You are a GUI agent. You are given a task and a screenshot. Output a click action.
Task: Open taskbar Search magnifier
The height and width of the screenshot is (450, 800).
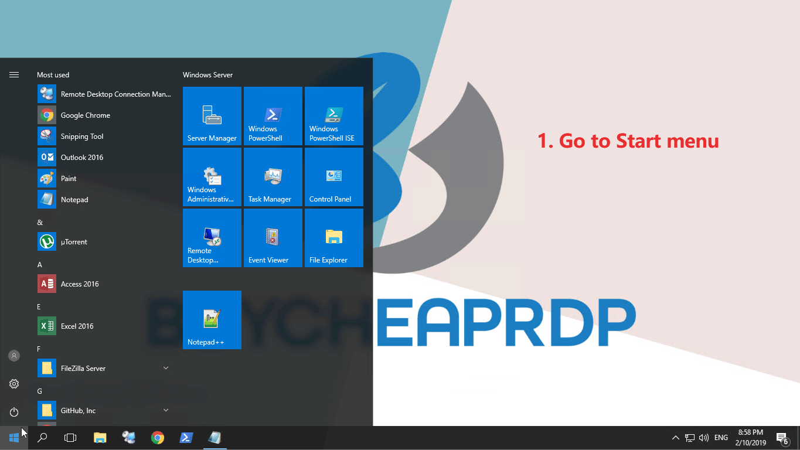point(42,438)
